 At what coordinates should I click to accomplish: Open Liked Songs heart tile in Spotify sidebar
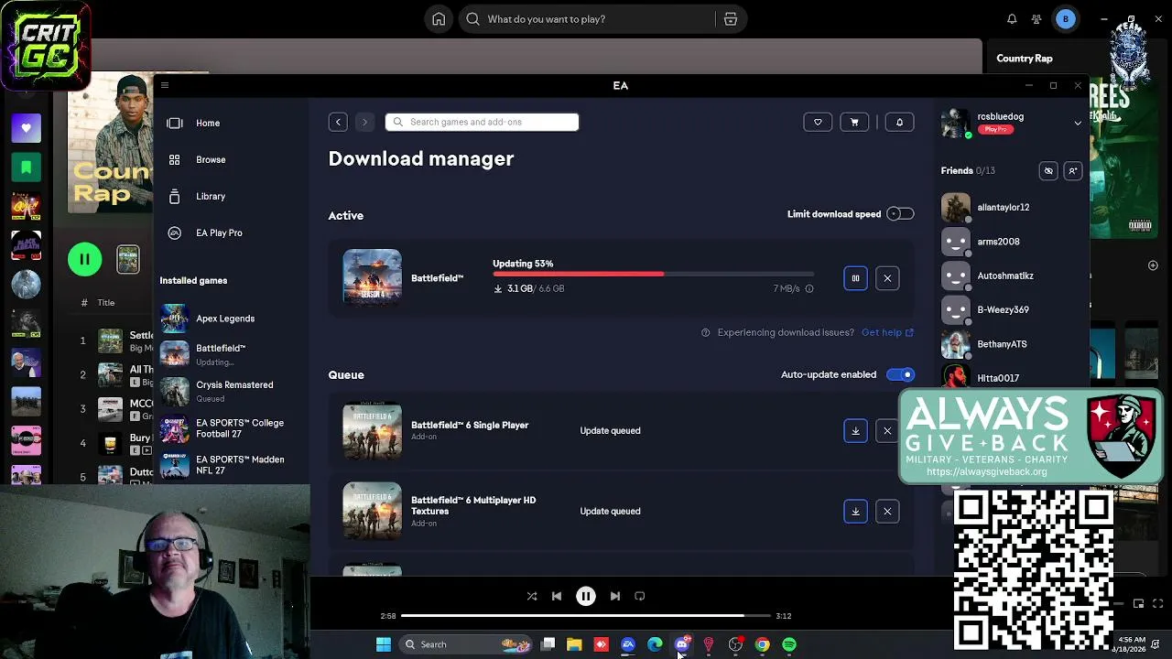[26, 128]
